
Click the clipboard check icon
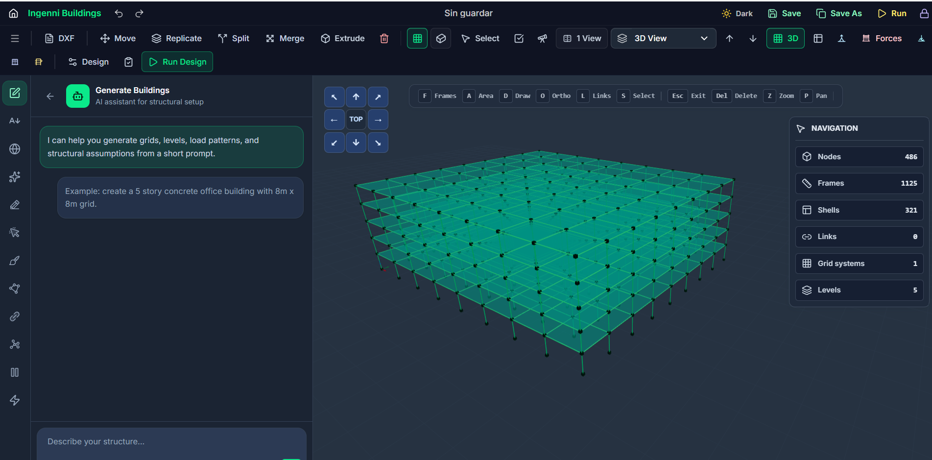coord(128,62)
